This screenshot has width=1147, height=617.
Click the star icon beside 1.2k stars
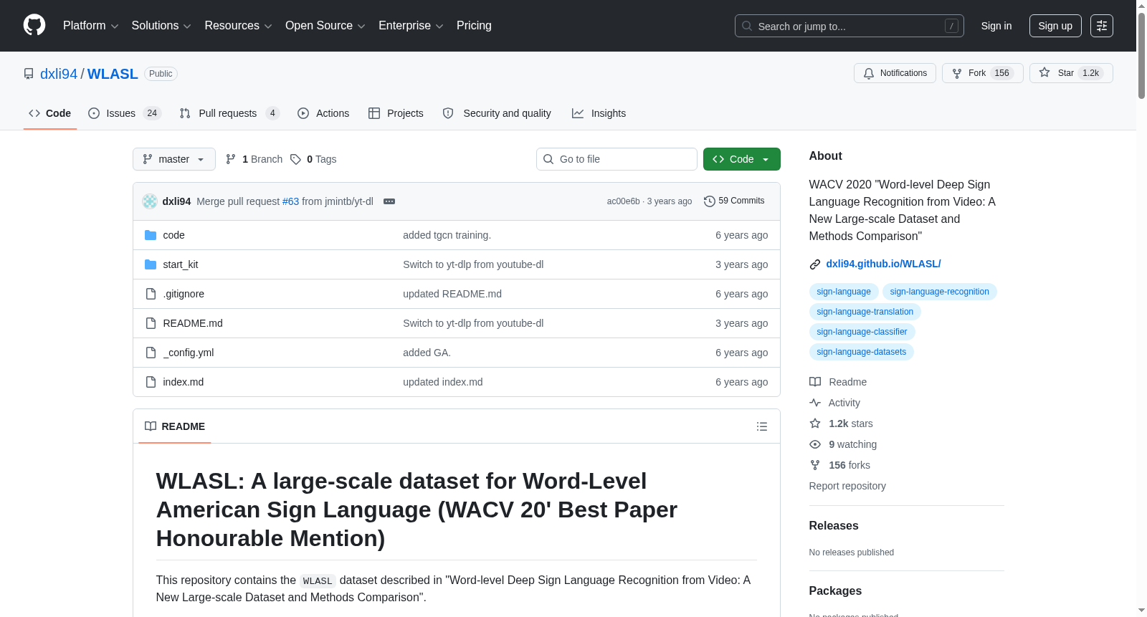coord(815,424)
